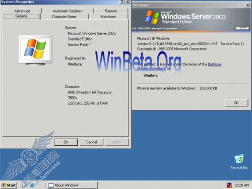Viewport: 252px width, 189px height.
Task: Cancel the System Properties dialog
Action: coord(91,142)
